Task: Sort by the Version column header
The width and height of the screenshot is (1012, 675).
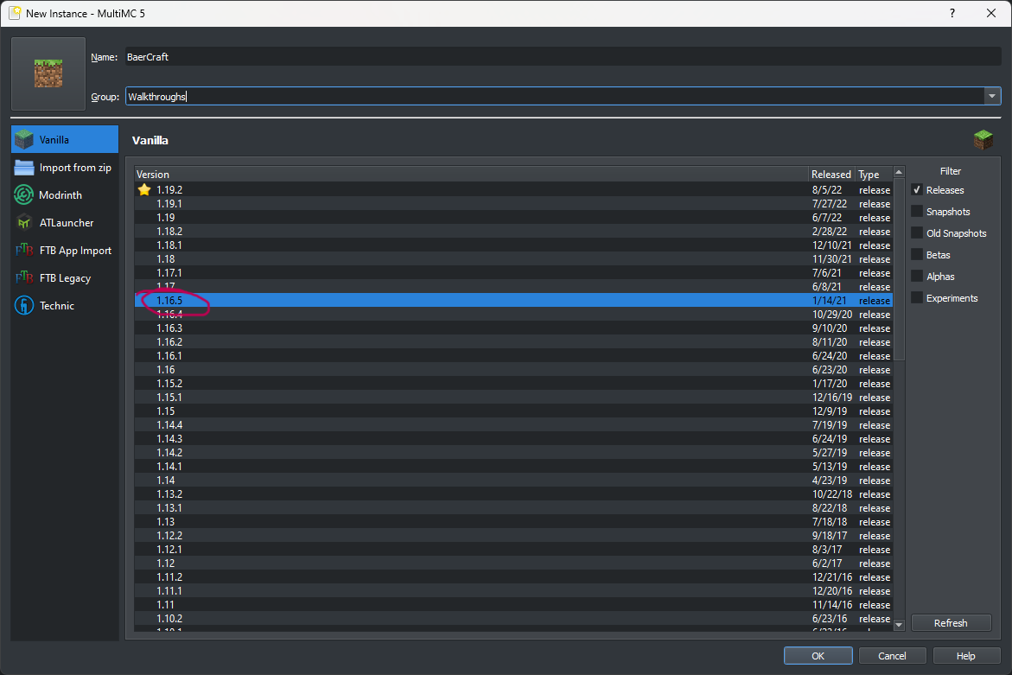Action: [471, 175]
